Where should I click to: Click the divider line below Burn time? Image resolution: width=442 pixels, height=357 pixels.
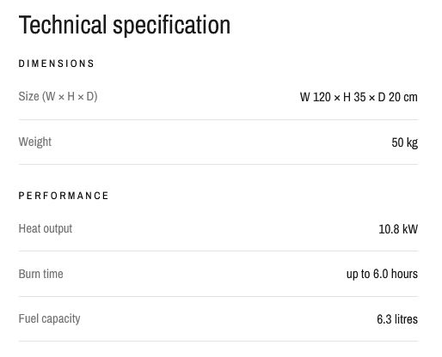coord(218,296)
